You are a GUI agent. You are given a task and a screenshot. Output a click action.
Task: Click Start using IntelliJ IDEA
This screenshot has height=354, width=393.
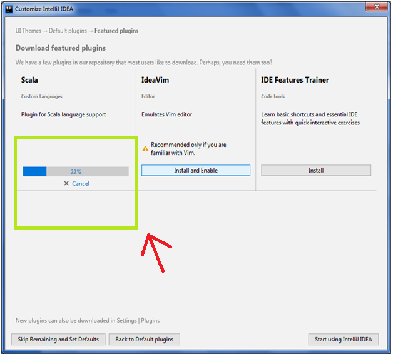[x=344, y=339]
